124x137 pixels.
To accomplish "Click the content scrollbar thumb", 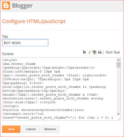I will pyautogui.click(x=119, y=65).
